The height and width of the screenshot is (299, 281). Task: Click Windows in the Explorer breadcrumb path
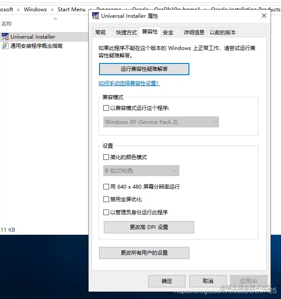(x=35, y=10)
